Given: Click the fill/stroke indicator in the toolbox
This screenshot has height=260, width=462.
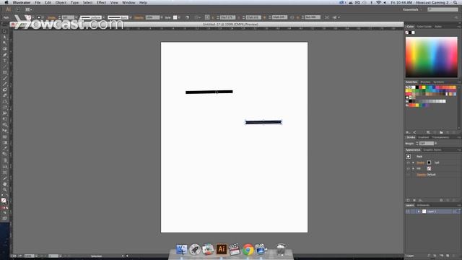Looking at the screenshot, I should [x=4, y=201].
